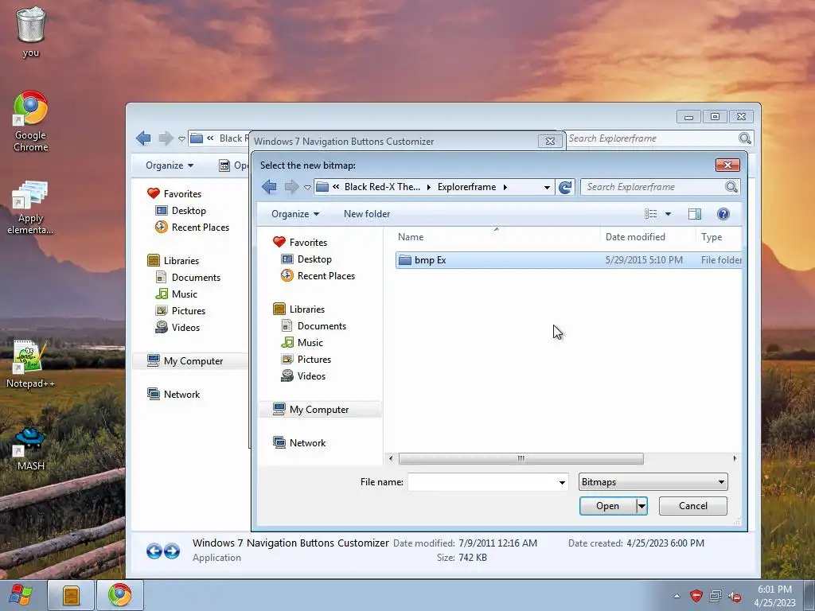Open the background window's Organize menu
The image size is (815, 611).
tap(170, 165)
